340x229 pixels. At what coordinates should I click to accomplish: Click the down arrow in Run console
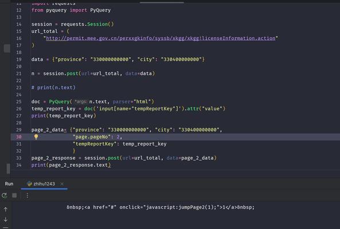[6, 219]
